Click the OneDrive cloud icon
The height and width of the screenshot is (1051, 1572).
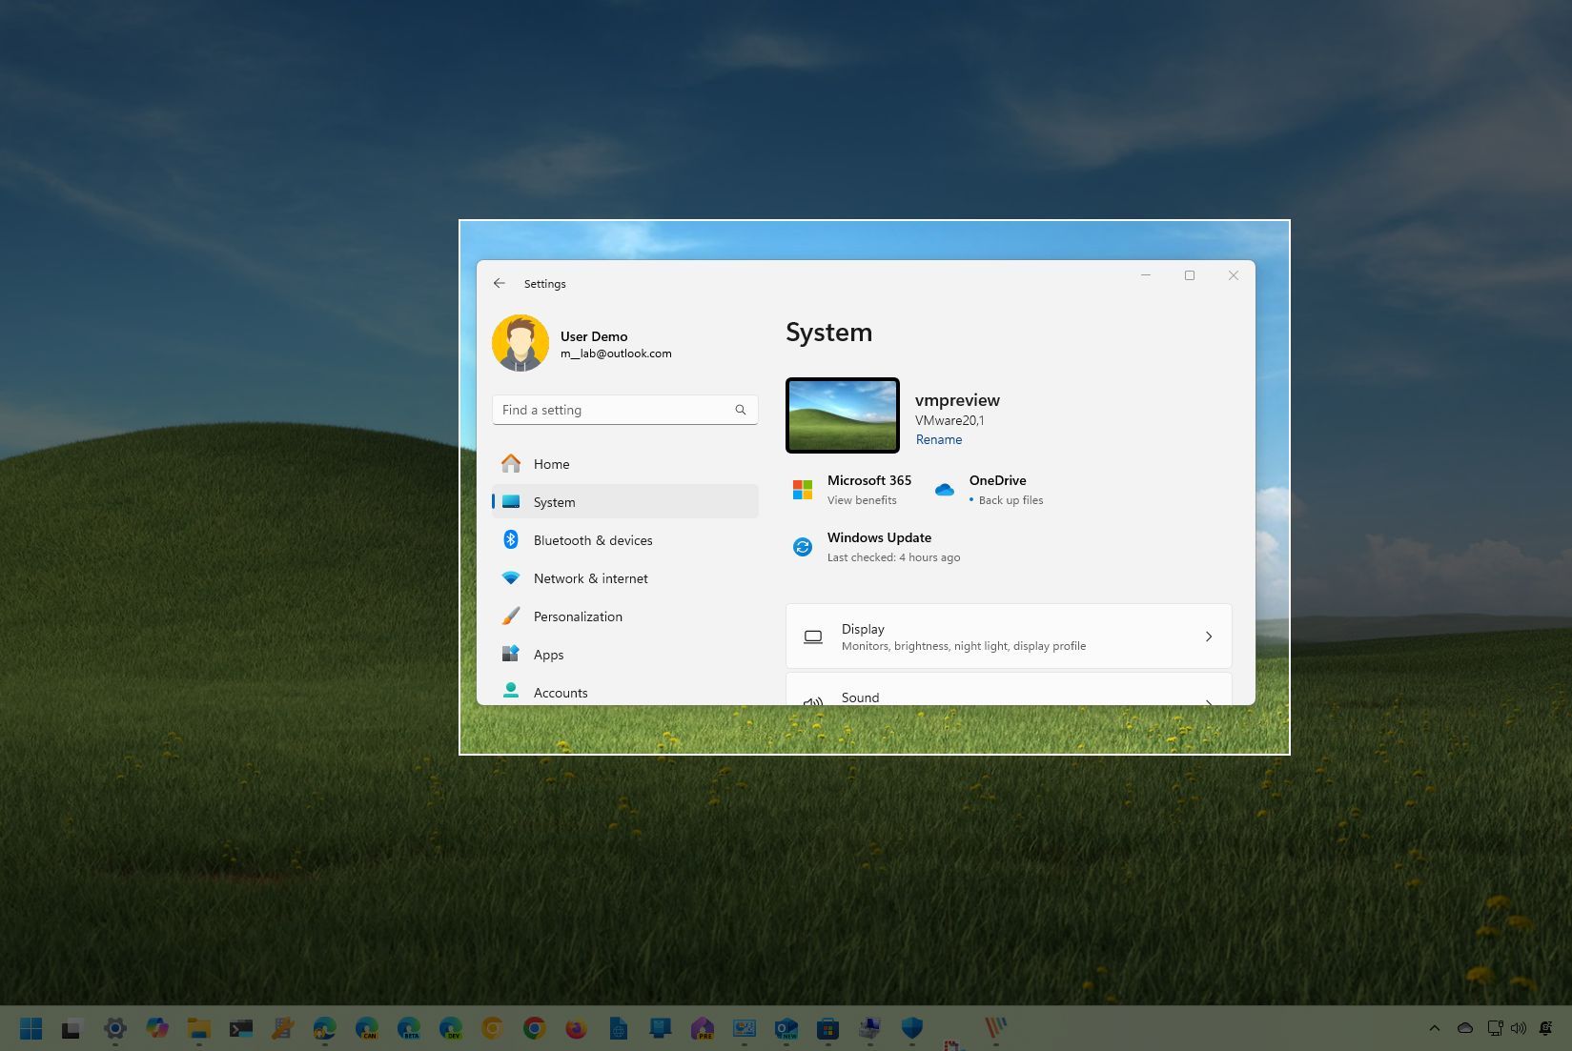(945, 489)
